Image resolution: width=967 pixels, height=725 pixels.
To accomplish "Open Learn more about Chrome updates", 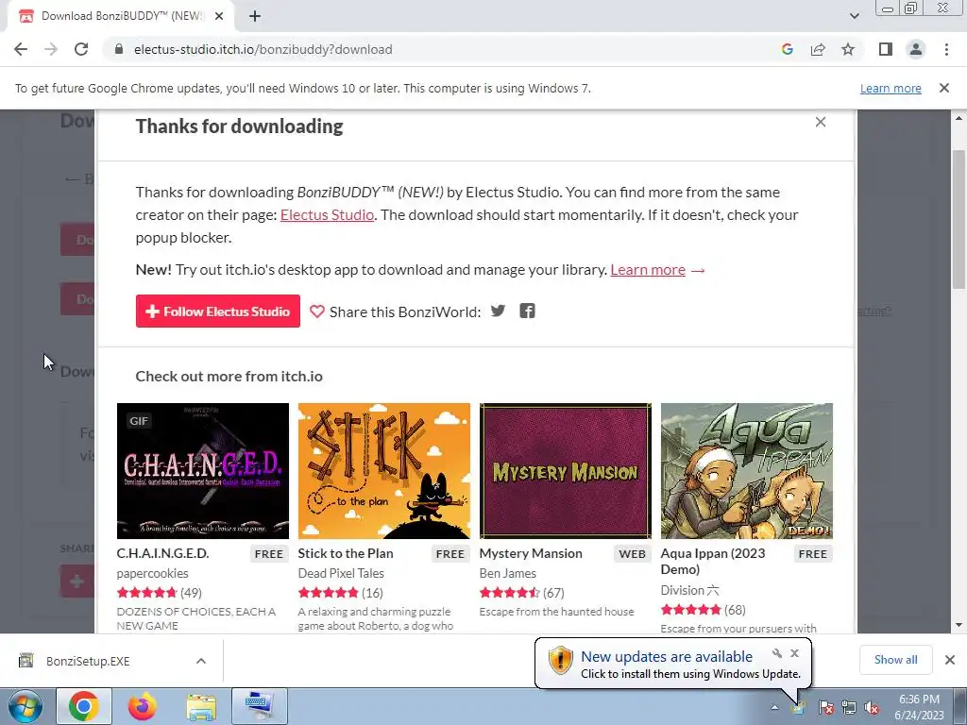I will (891, 88).
